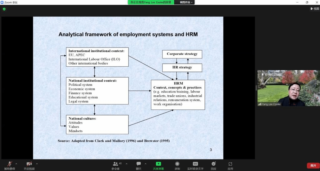Unmute the microphone
Screen dimensions: 320x171
coord(10,164)
